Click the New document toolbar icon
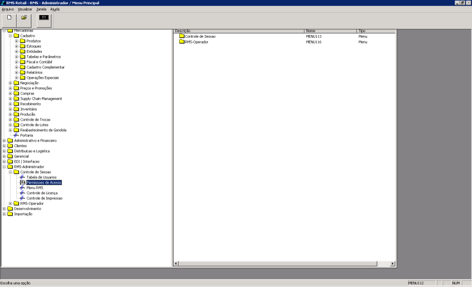472x287 pixels. [9, 21]
